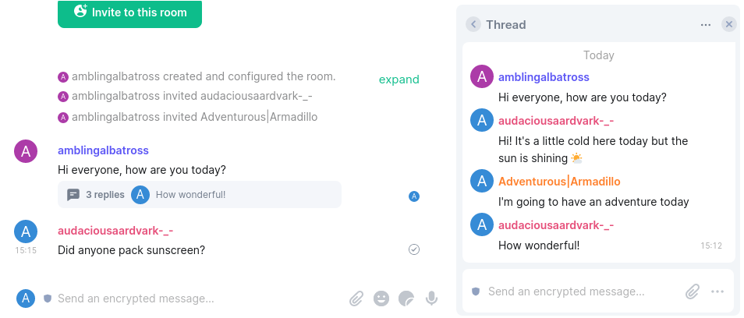This screenshot has width=744, height=318.
Task: Click the read receipt avatar beside thread summary
Action: (414, 196)
